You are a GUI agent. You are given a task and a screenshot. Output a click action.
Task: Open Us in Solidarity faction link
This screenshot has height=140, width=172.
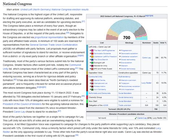click(x=100, y=90)
